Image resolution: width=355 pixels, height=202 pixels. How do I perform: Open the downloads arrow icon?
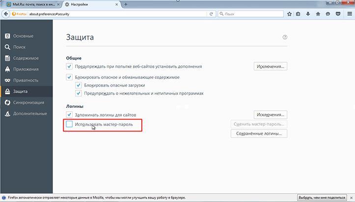point(308,14)
